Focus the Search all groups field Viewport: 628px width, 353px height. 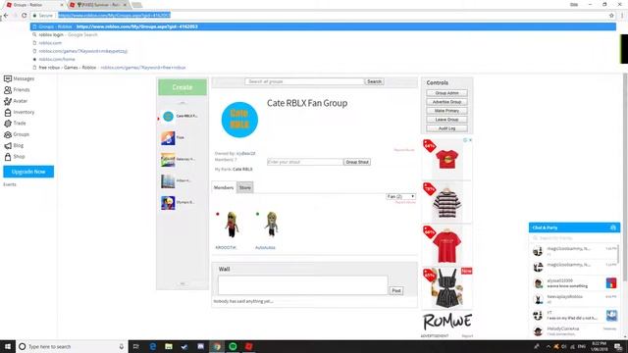[304, 81]
